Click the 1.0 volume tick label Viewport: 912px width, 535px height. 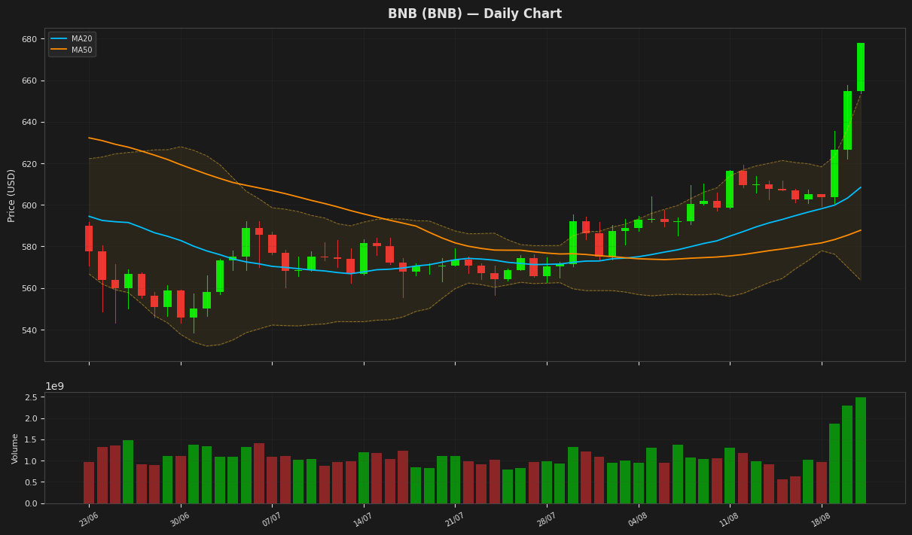point(32,461)
